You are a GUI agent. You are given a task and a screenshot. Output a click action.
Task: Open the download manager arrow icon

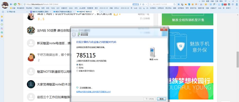[x=237, y=4]
